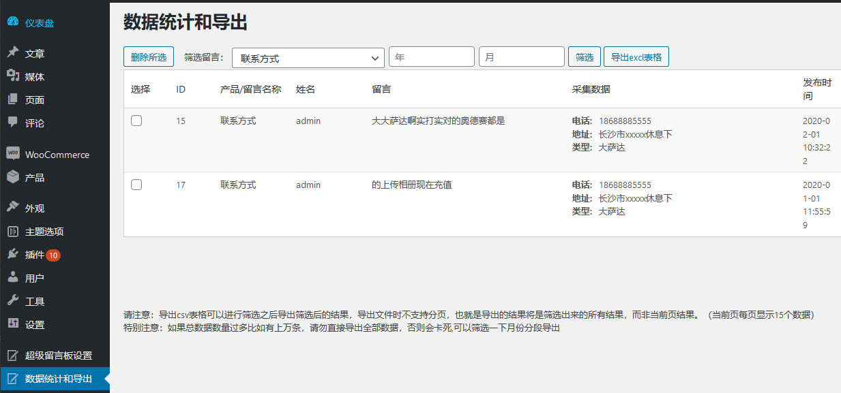Open the 仪表盘 dashboard icon

click(14, 22)
